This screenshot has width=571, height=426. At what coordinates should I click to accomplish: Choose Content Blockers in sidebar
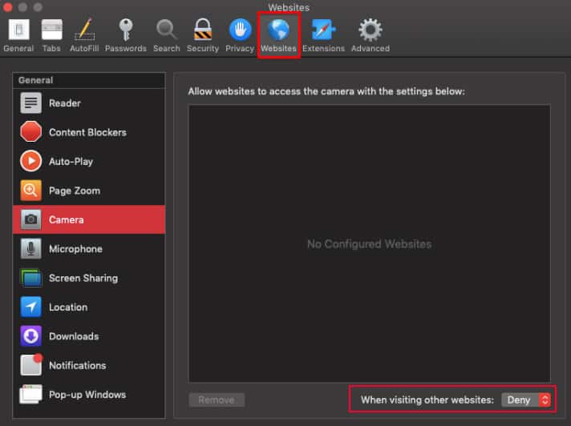(x=88, y=132)
